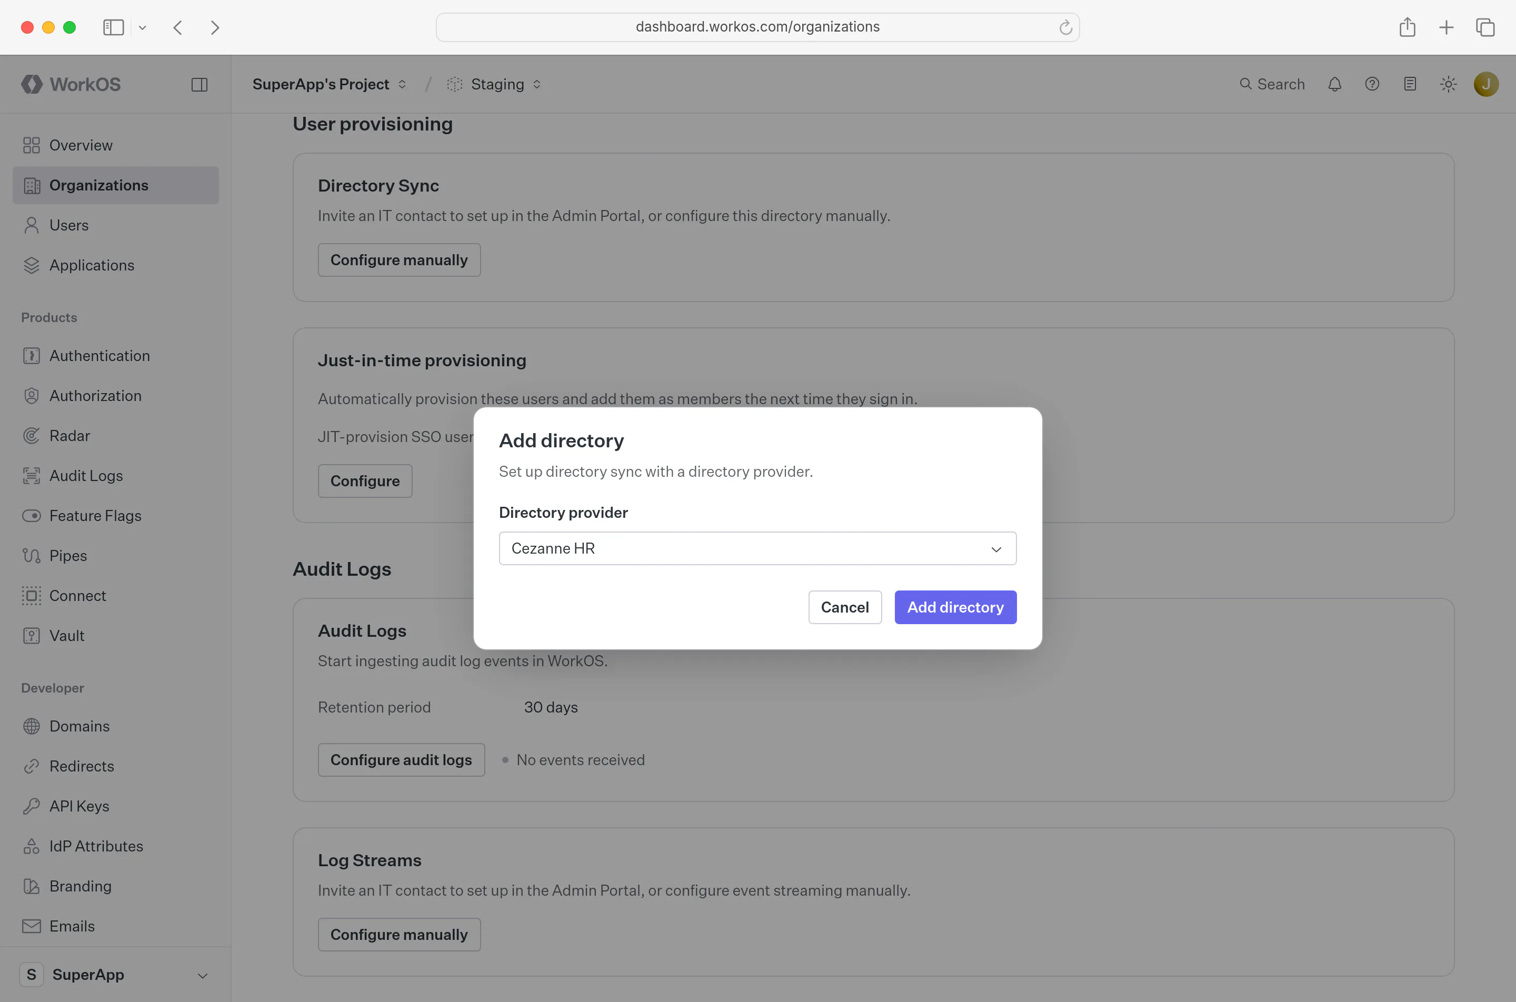Open notifications bell icon
The width and height of the screenshot is (1516, 1002).
(1334, 84)
